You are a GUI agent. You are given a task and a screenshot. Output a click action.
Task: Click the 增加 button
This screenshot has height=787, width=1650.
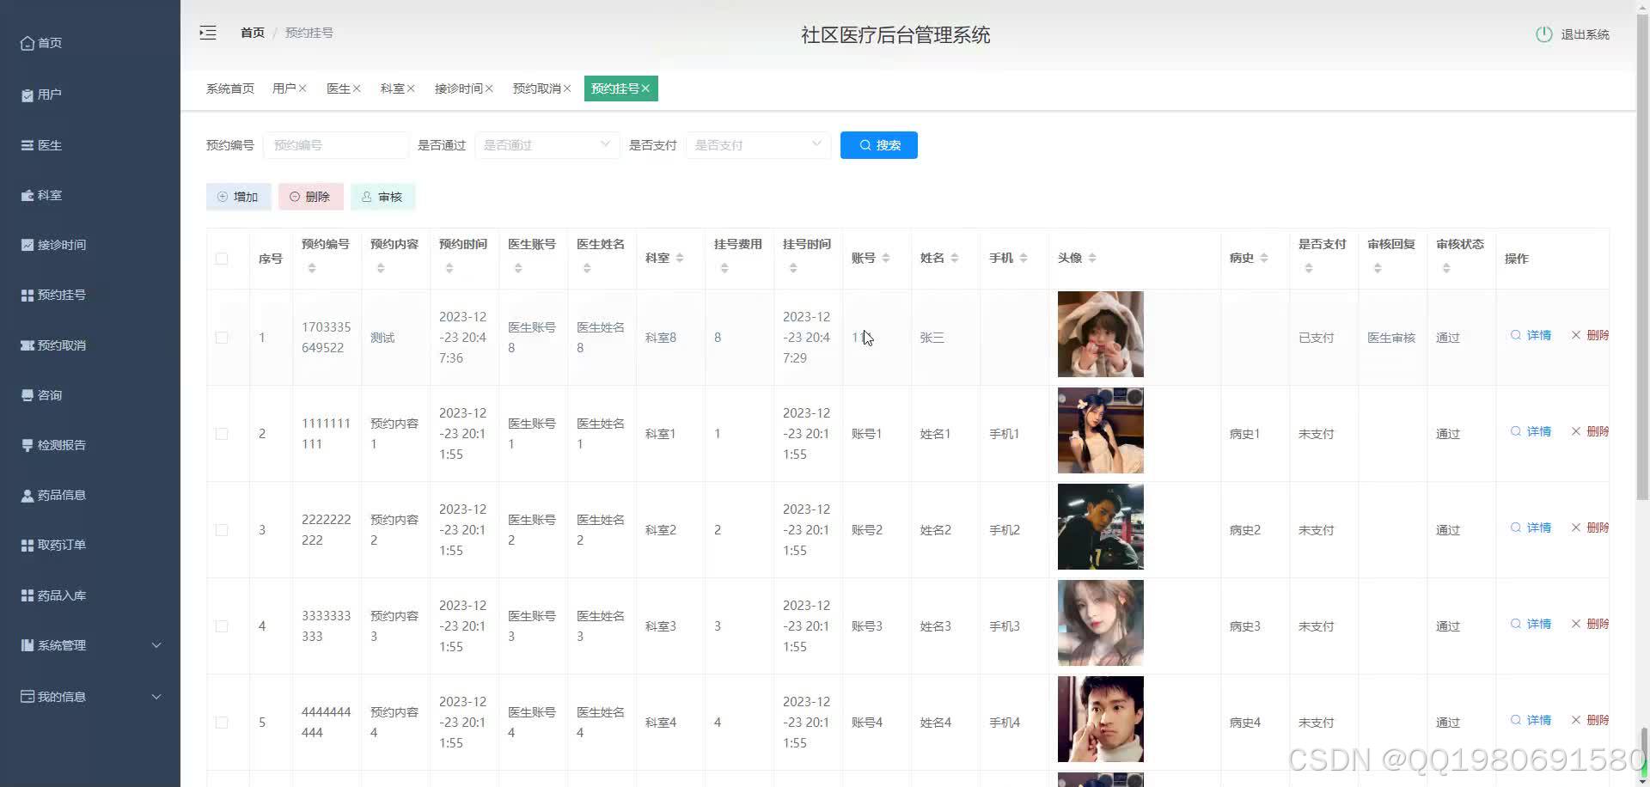(239, 197)
